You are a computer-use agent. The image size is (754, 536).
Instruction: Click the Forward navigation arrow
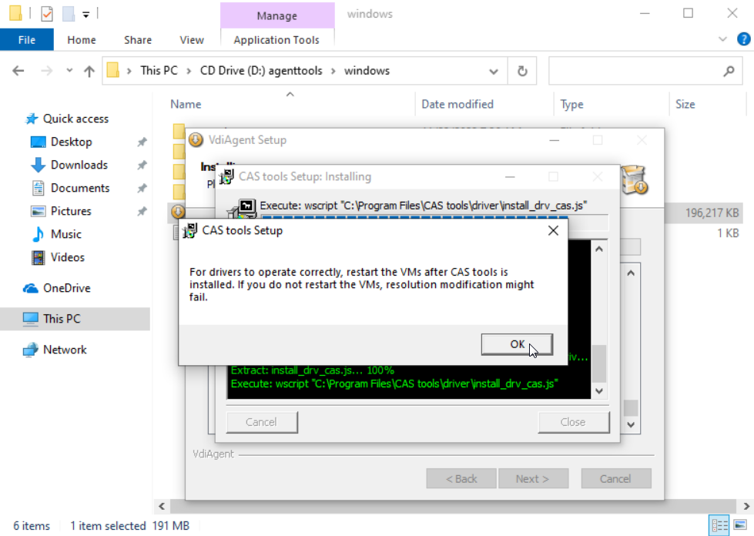click(47, 71)
